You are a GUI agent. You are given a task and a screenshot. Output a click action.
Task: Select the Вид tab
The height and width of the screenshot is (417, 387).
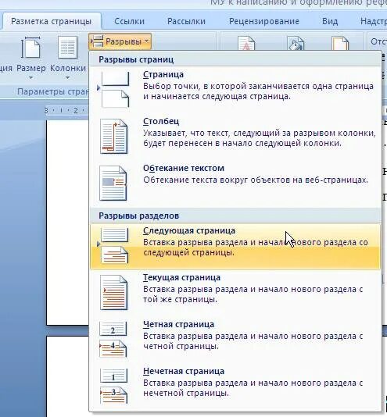tap(330, 21)
